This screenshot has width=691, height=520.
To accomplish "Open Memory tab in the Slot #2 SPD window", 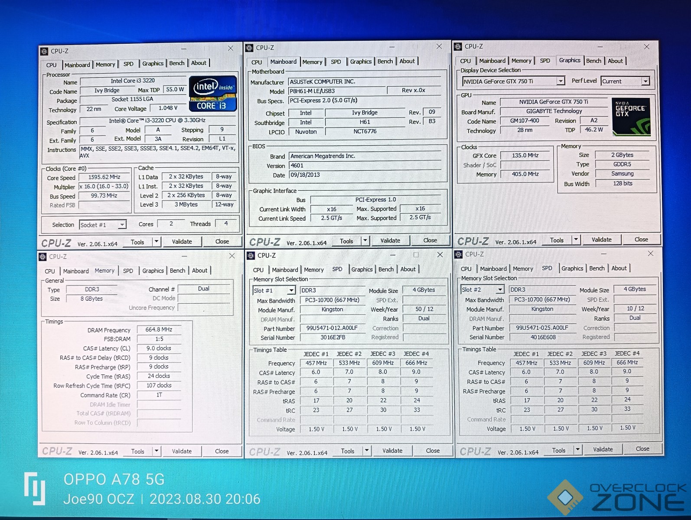I will coord(523,269).
